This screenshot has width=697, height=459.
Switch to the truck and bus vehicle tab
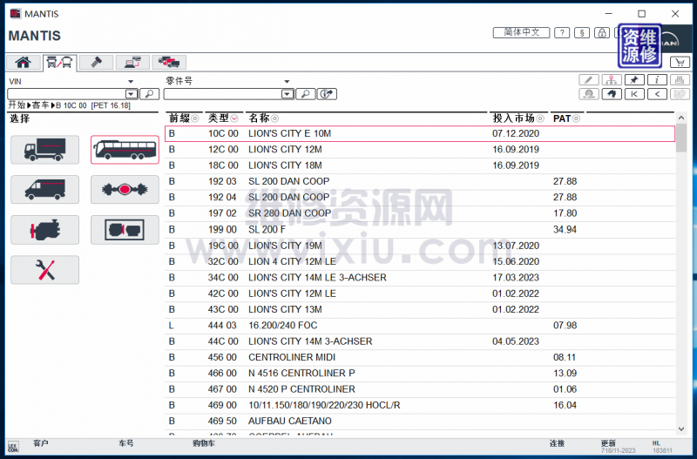click(59, 62)
